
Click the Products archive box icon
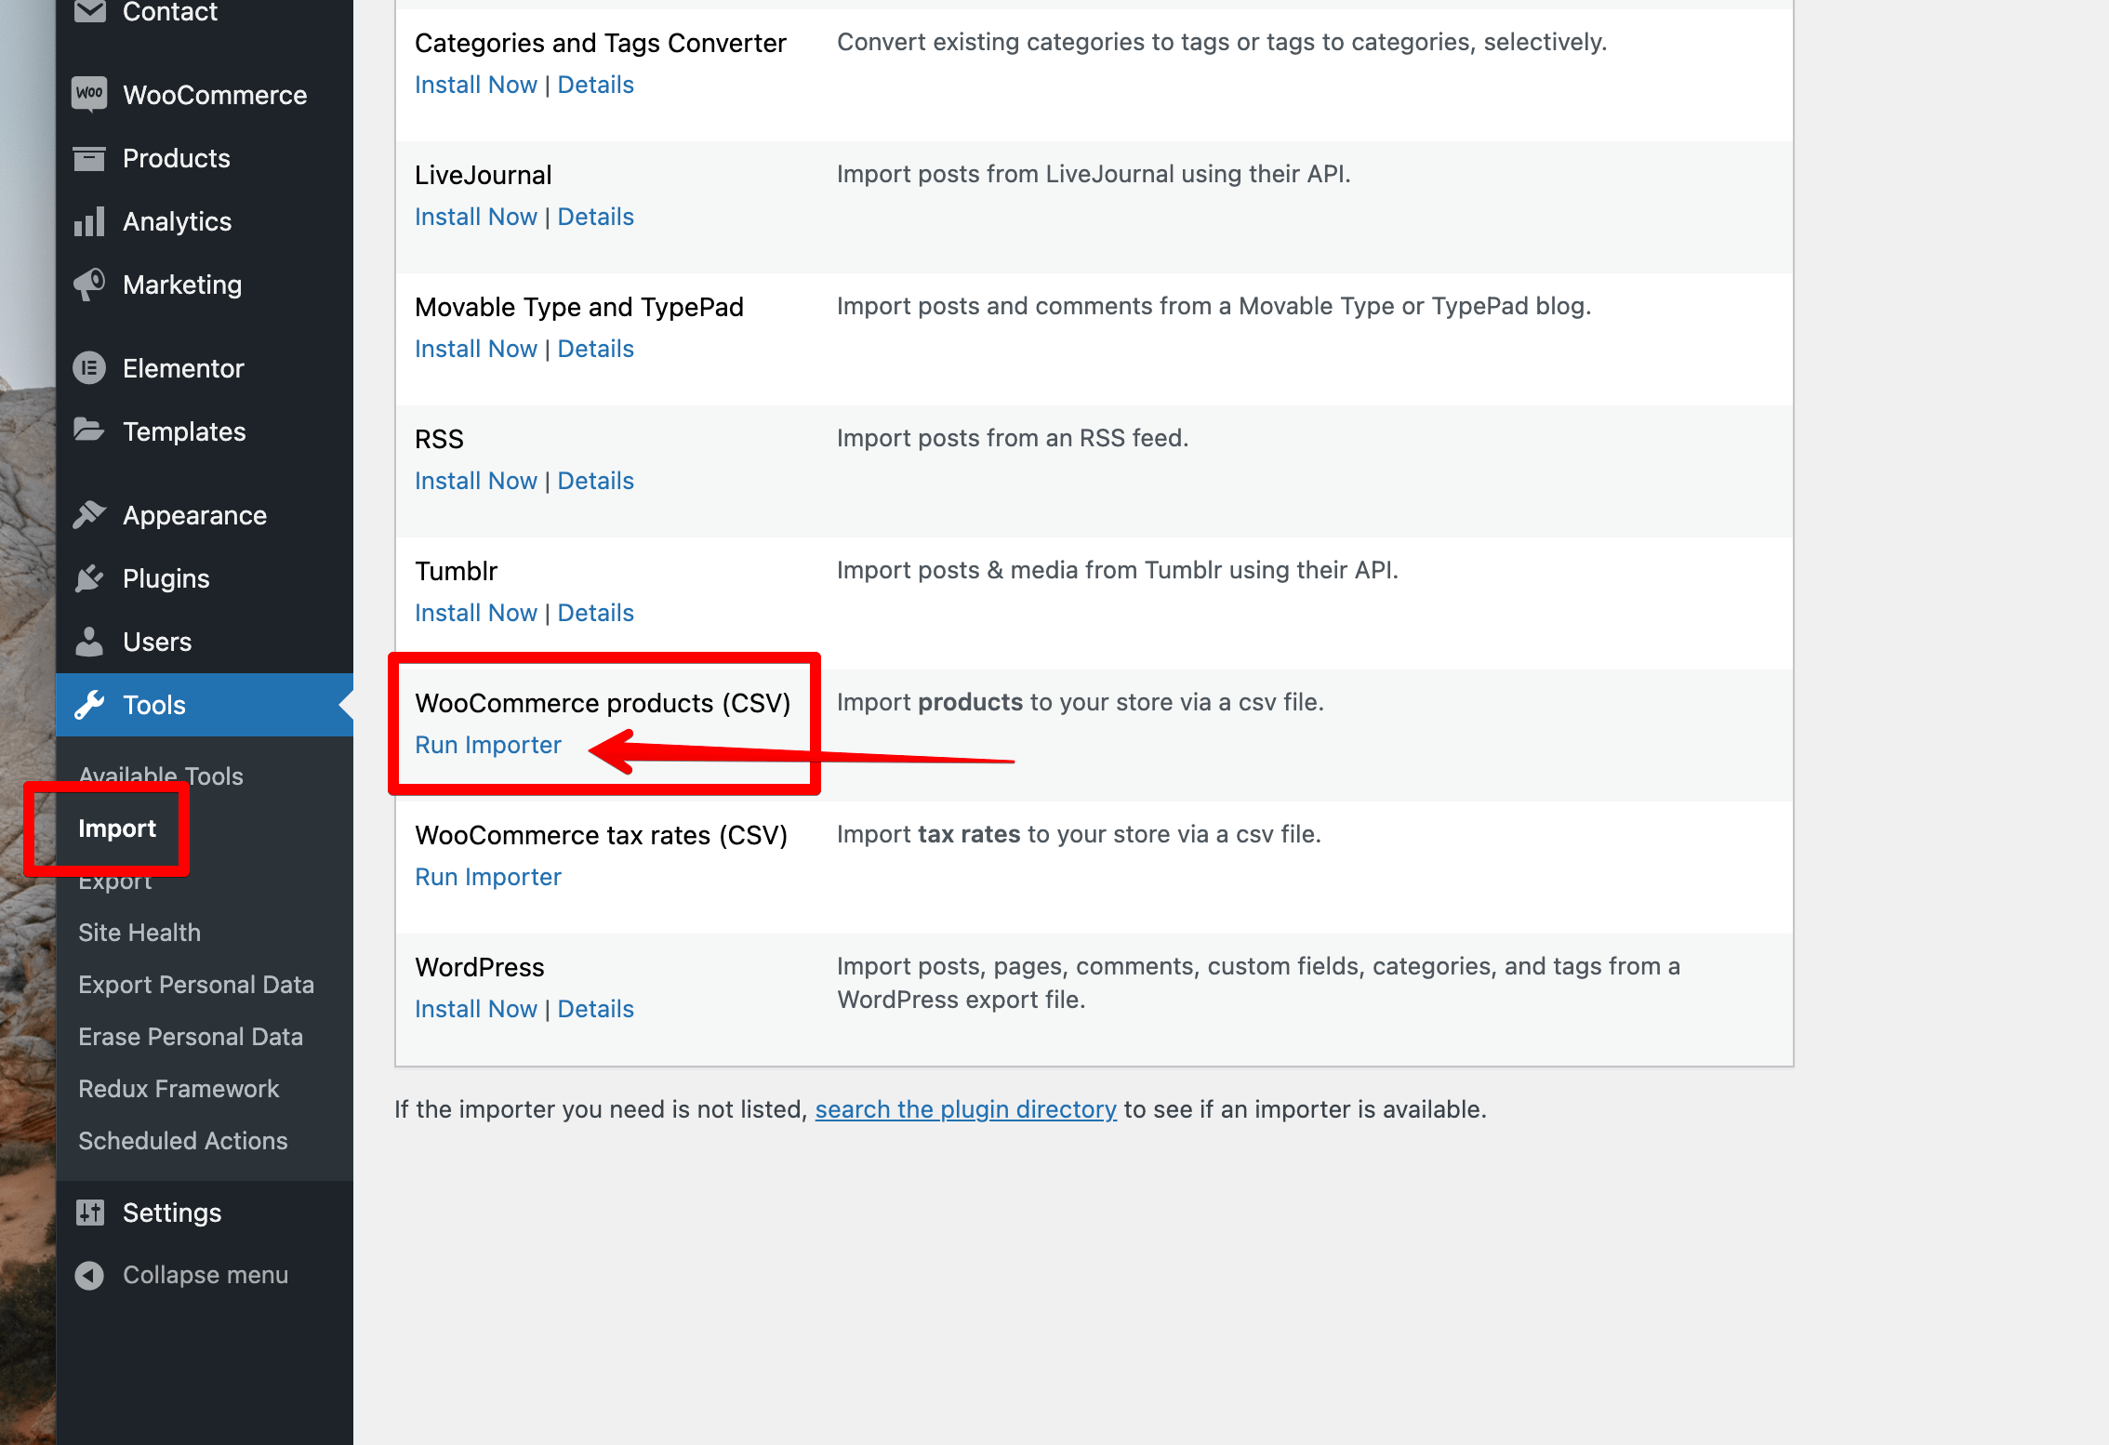coord(89,158)
